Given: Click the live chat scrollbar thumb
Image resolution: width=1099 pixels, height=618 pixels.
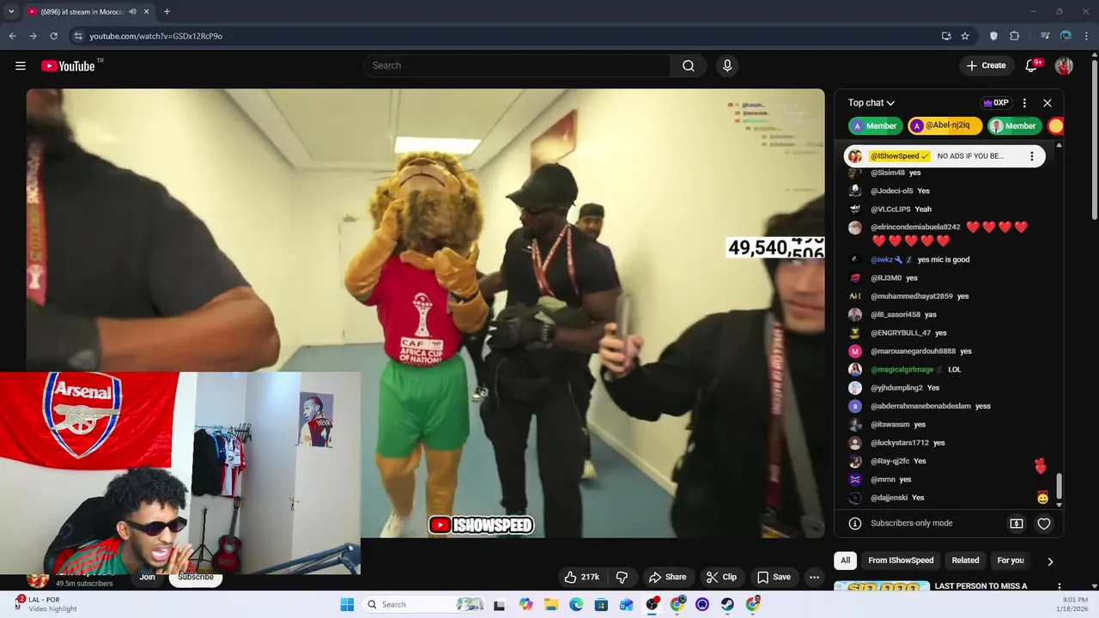Looking at the screenshot, I should coord(1059,485).
